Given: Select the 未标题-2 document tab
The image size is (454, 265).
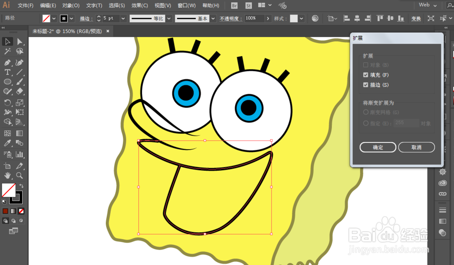Looking at the screenshot, I should tap(67, 31).
